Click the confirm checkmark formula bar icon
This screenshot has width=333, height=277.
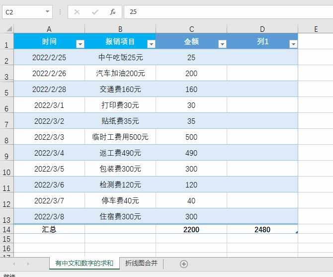[x=95, y=12]
